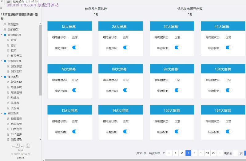Toggle power switch for 7#大屏幕
Viewport: 246px width, 161px height.
[75, 90]
